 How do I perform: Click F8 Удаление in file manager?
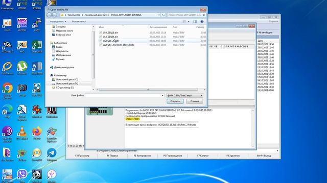point(233,156)
